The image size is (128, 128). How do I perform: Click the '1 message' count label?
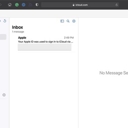click(x=18, y=32)
